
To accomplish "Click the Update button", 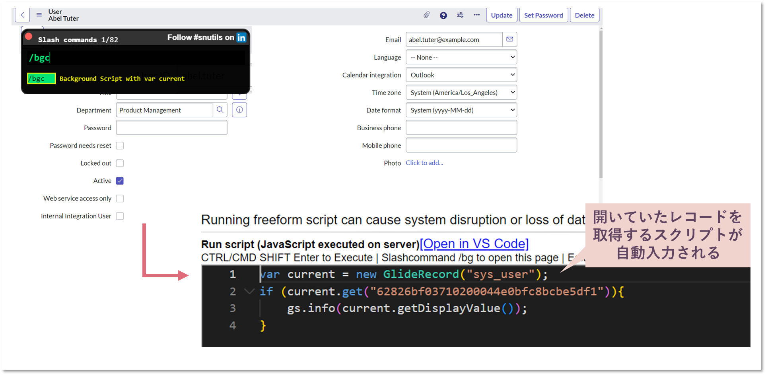I will 502,15.
